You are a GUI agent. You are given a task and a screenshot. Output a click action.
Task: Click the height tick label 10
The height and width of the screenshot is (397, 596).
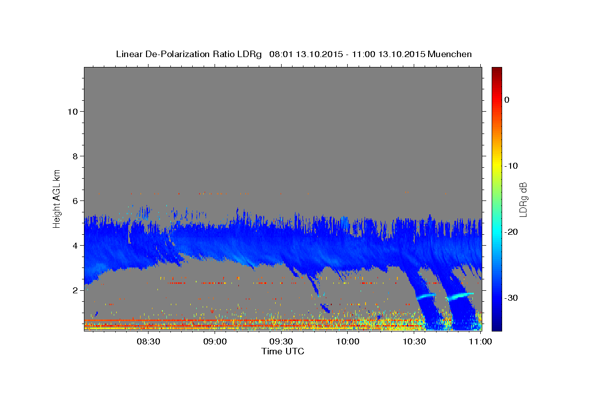(73, 112)
